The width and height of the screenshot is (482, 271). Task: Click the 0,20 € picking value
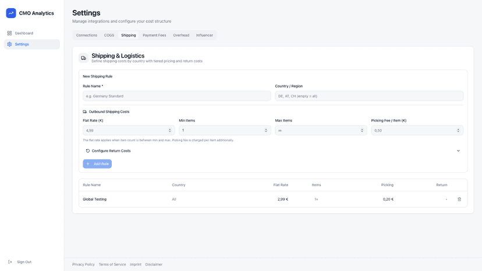pos(388,199)
